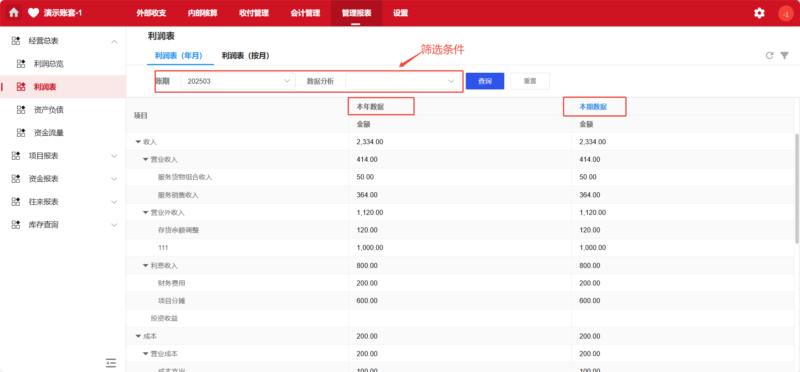Viewport: 800px width, 372px height.
Task: Switch to 利润表（按月）tab
Action: point(245,56)
